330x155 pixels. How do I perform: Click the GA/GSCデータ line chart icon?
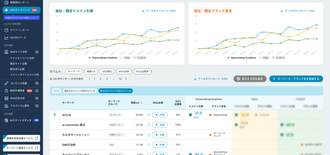6,38
